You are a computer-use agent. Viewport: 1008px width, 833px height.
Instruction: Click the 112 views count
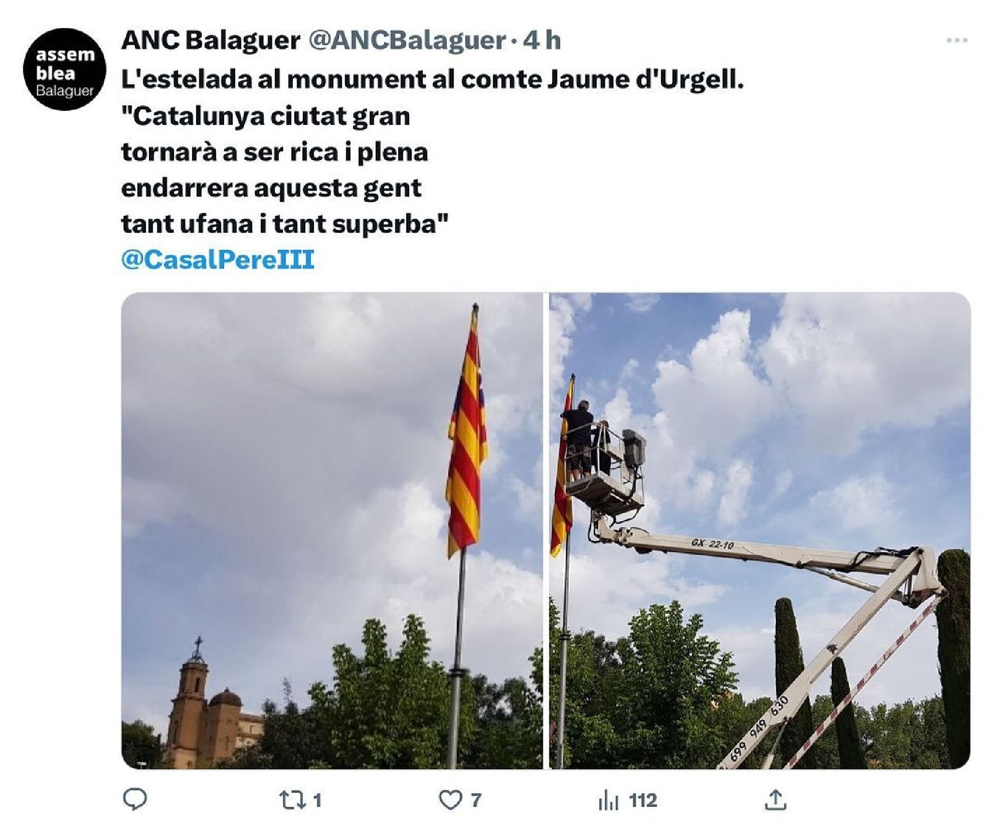point(643,801)
